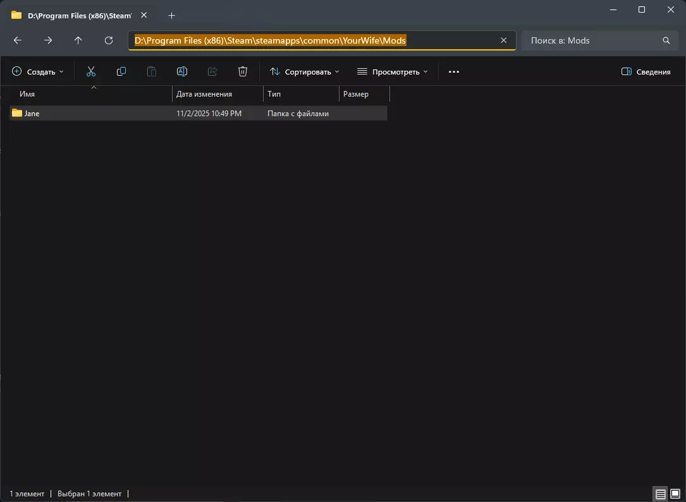Screen dimensions: 686x502
Task: Rename the selected folder
Action: [x=182, y=71]
